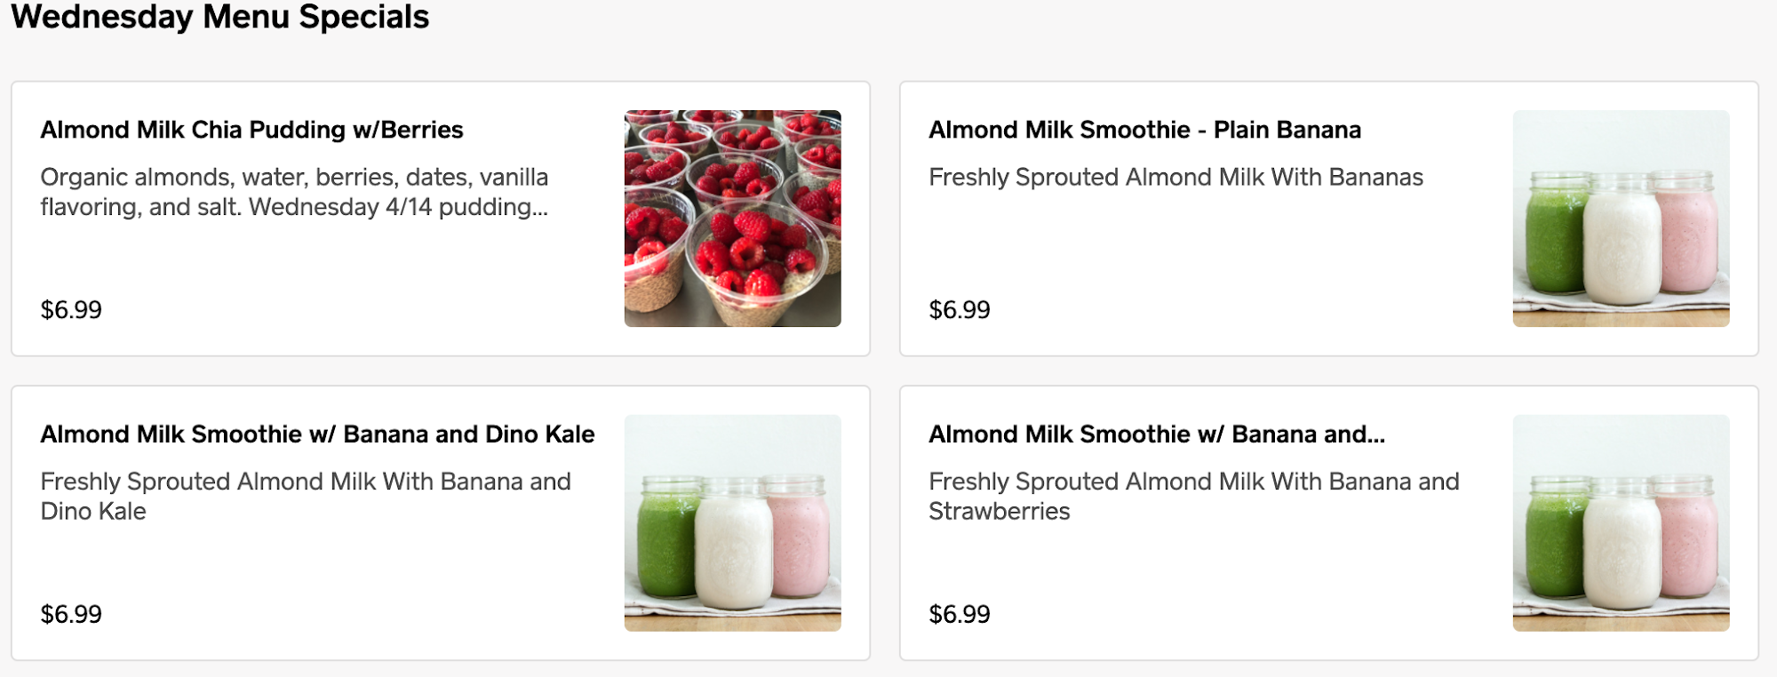Click the $6.99 price on Chia Pudding card
This screenshot has width=1777, height=677.
[71, 310]
